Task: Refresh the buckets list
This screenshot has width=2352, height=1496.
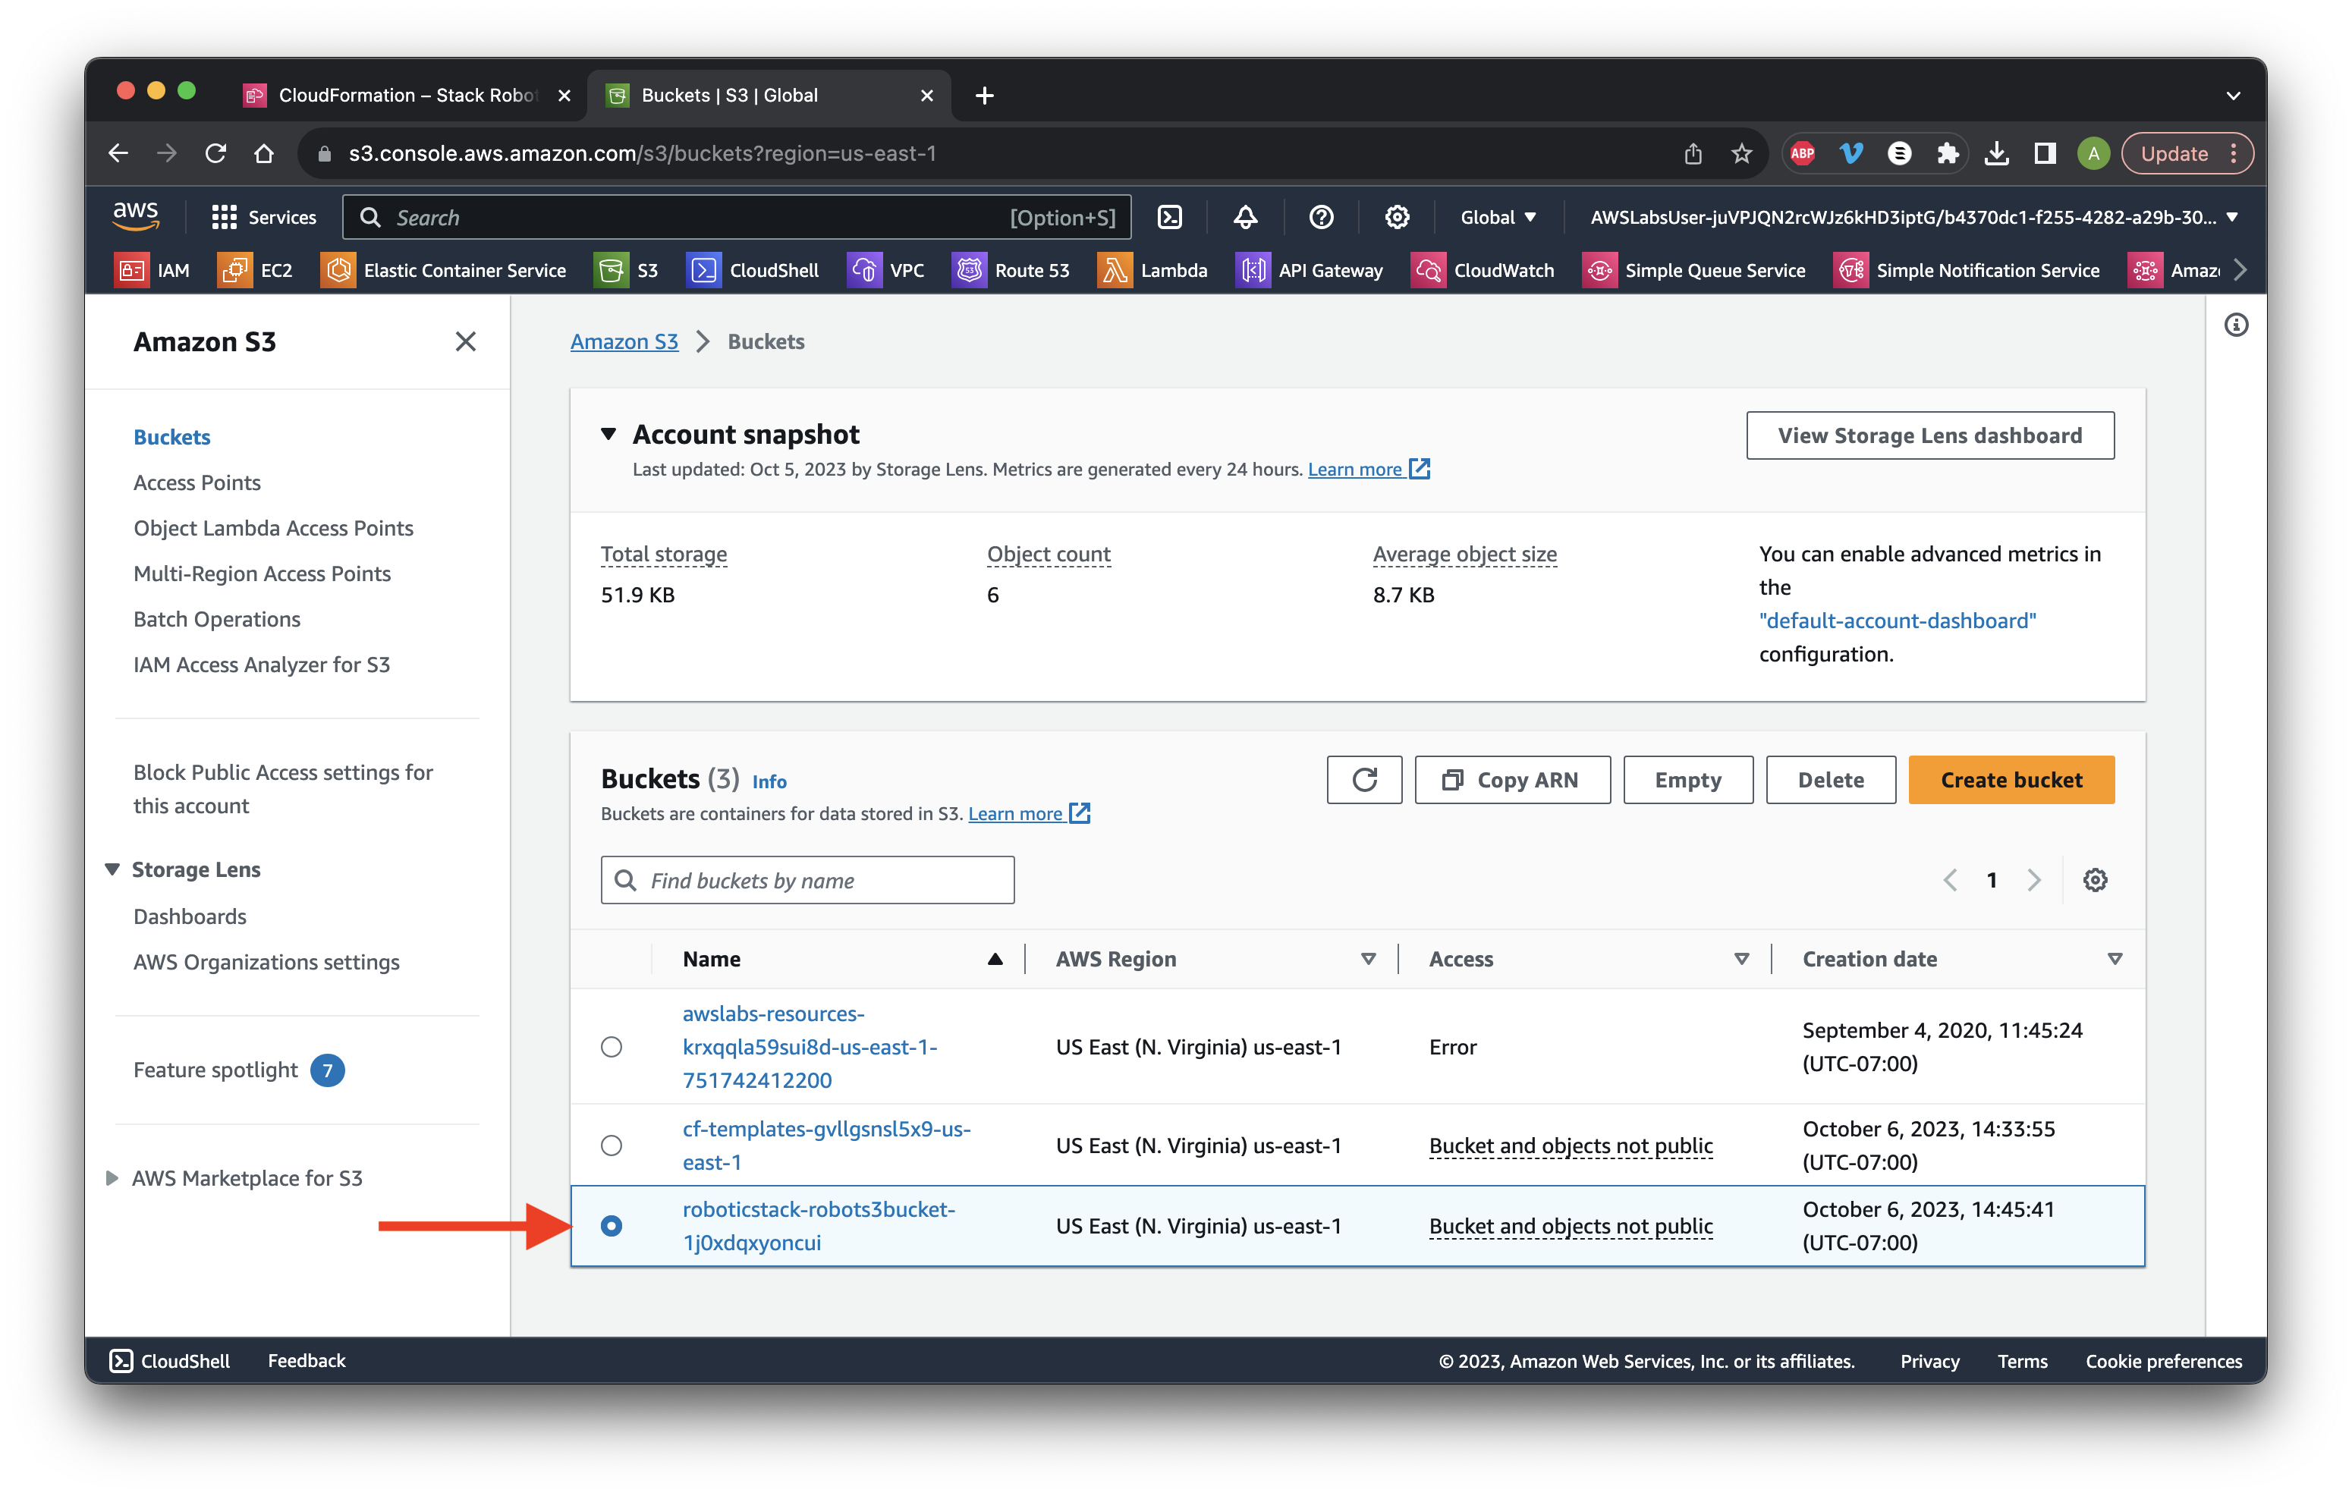Action: [1363, 779]
